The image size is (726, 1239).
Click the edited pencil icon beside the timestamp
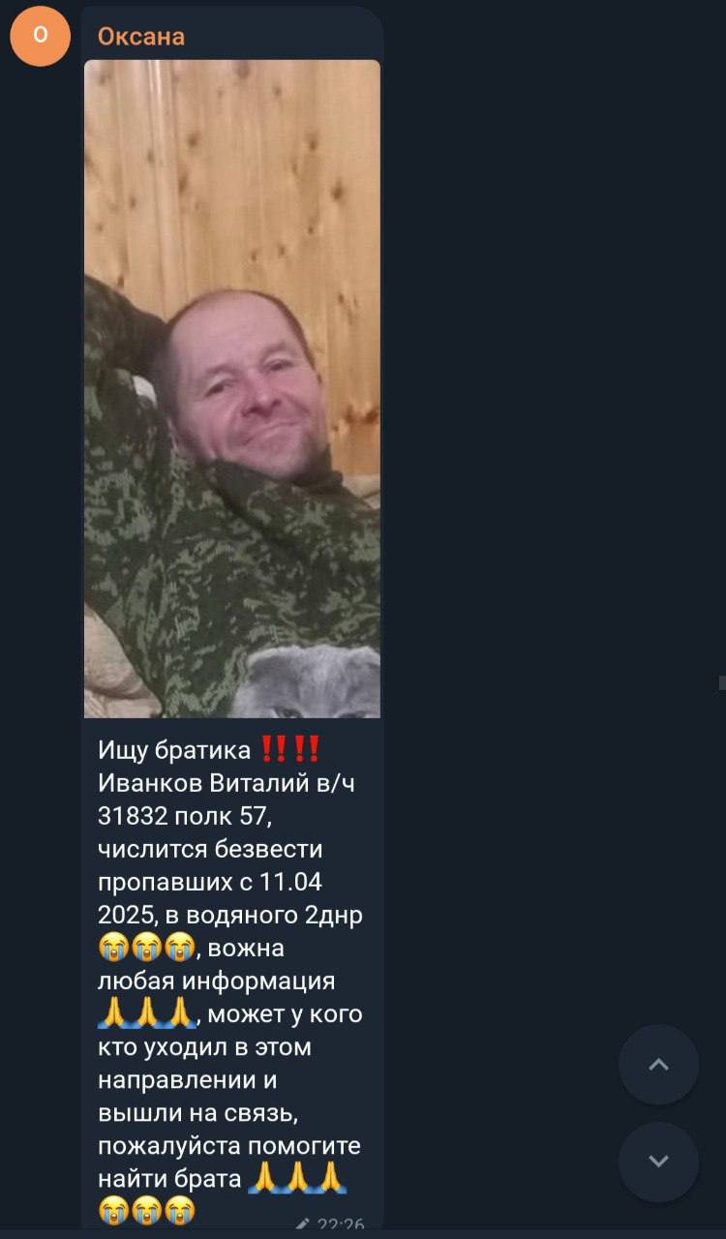[x=303, y=1224]
